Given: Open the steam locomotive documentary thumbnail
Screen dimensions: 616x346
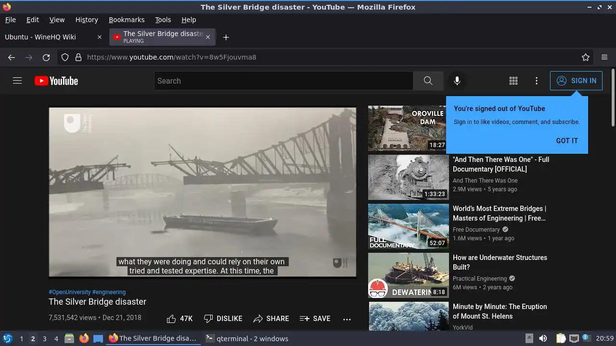Looking at the screenshot, I should click(409, 177).
